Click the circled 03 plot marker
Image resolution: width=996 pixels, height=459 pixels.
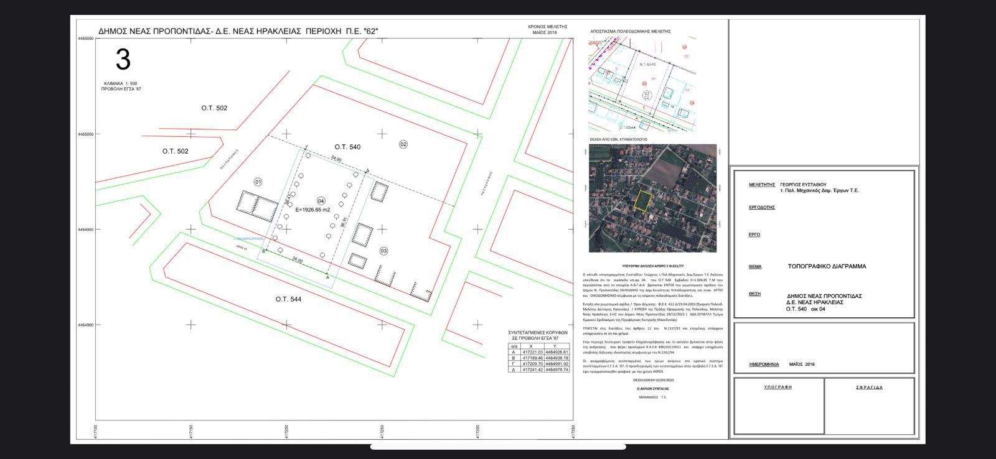point(383,251)
